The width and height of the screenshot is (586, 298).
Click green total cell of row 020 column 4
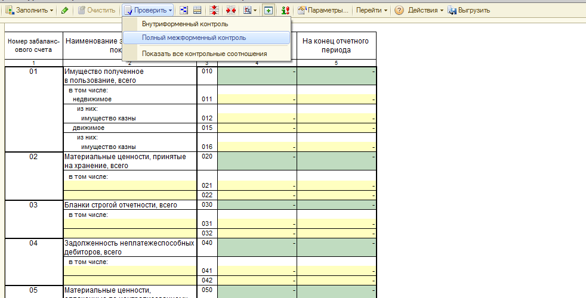tap(257, 162)
